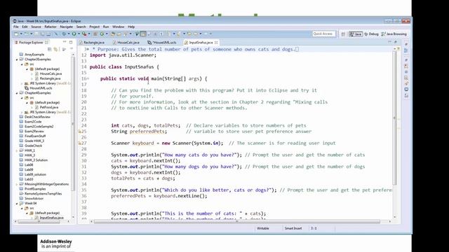The width and height of the screenshot is (449, 252).
Task: Click the Open Perspective icon beside Quick Access
Action: [x=343, y=34]
